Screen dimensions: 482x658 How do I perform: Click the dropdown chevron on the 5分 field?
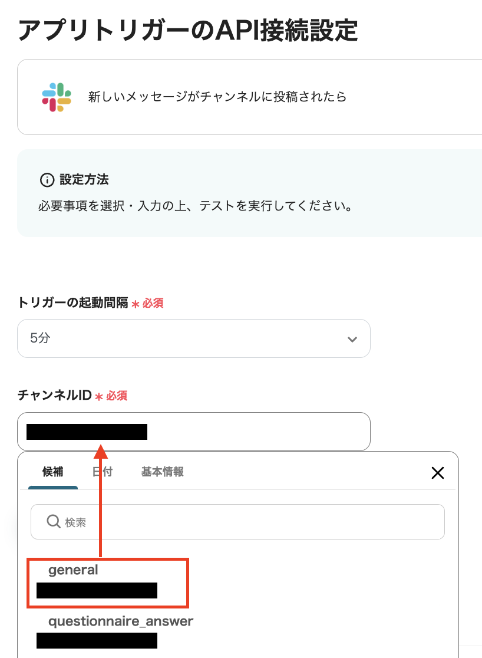pos(352,339)
